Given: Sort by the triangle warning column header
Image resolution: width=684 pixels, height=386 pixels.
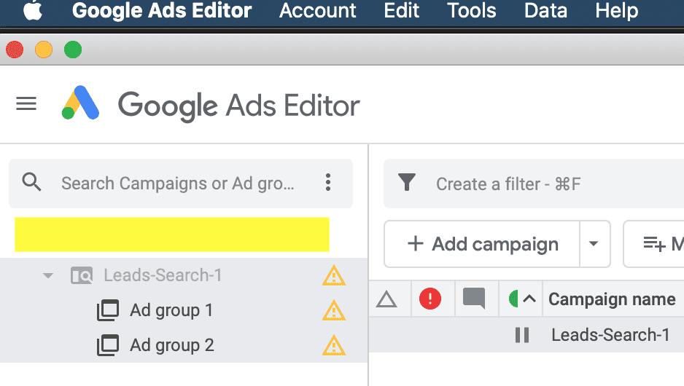Looking at the screenshot, I should click(x=386, y=299).
